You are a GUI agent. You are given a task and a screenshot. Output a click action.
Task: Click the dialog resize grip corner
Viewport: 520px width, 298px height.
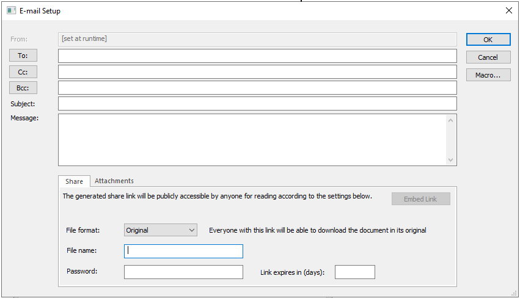point(515,293)
